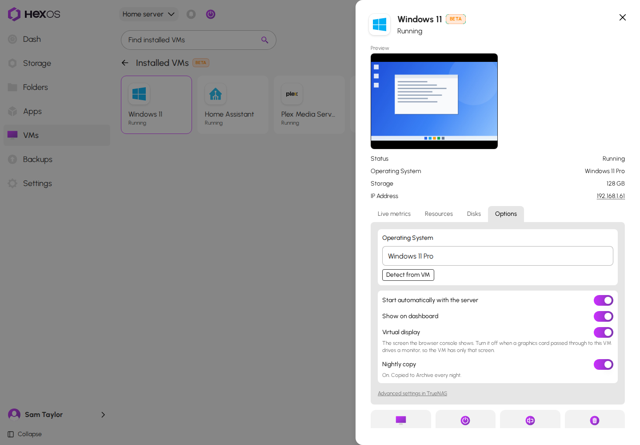640x445 pixels.
Task: Click the delete VM trash button
Action: pyautogui.click(x=595, y=420)
